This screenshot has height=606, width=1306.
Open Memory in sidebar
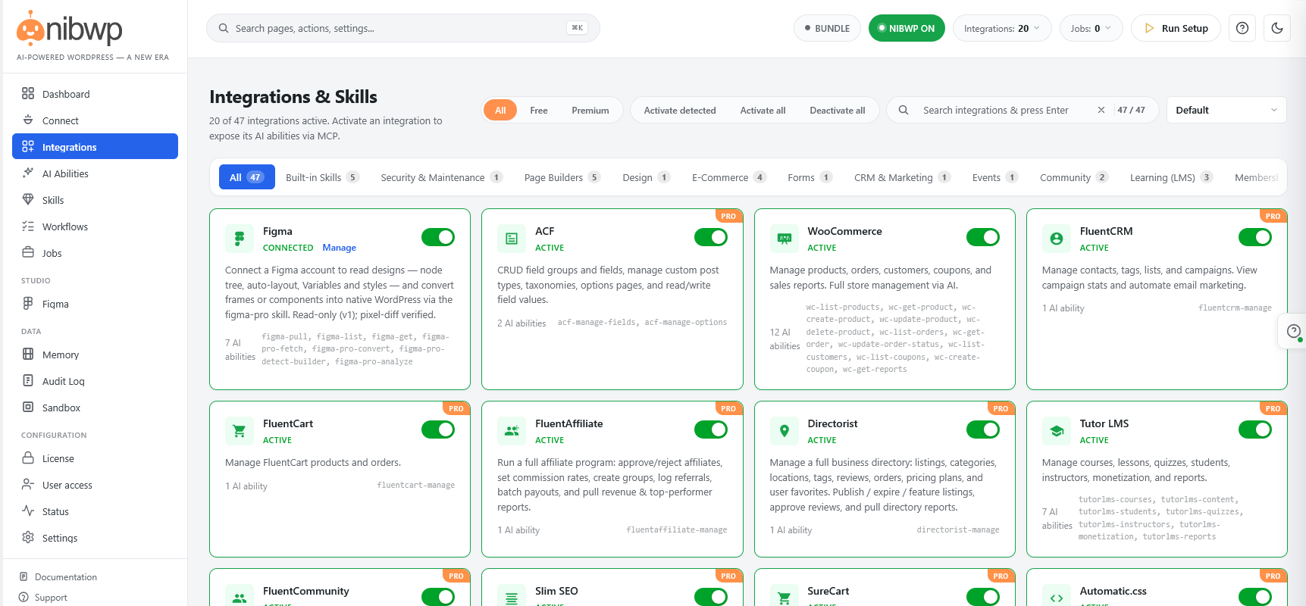(95, 355)
